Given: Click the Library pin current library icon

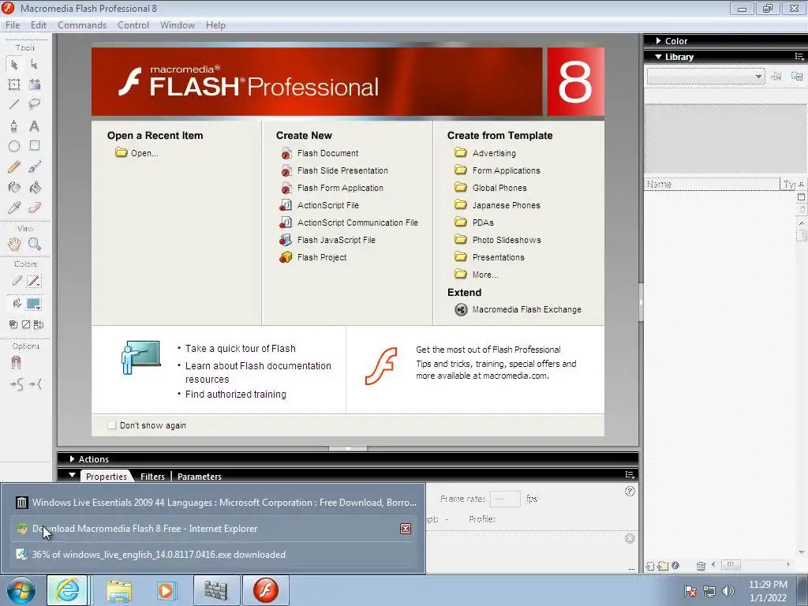Looking at the screenshot, I should (x=776, y=77).
